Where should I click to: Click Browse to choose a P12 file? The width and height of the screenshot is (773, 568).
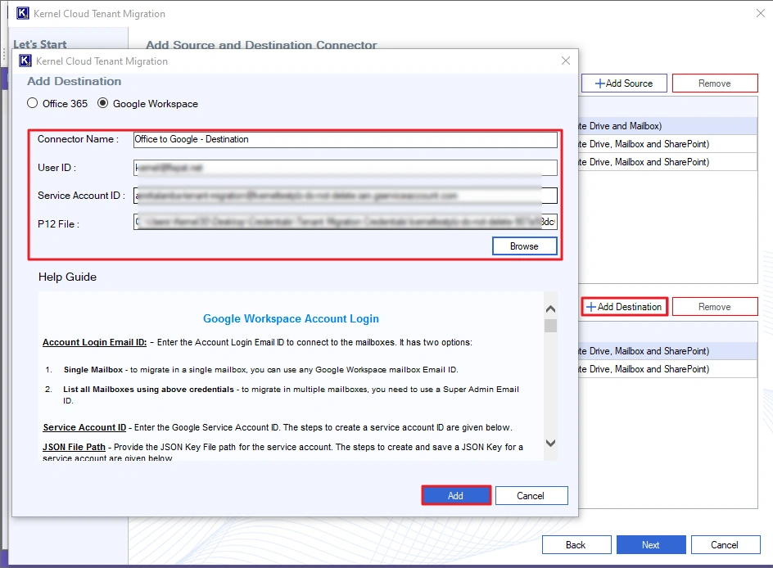(x=524, y=246)
